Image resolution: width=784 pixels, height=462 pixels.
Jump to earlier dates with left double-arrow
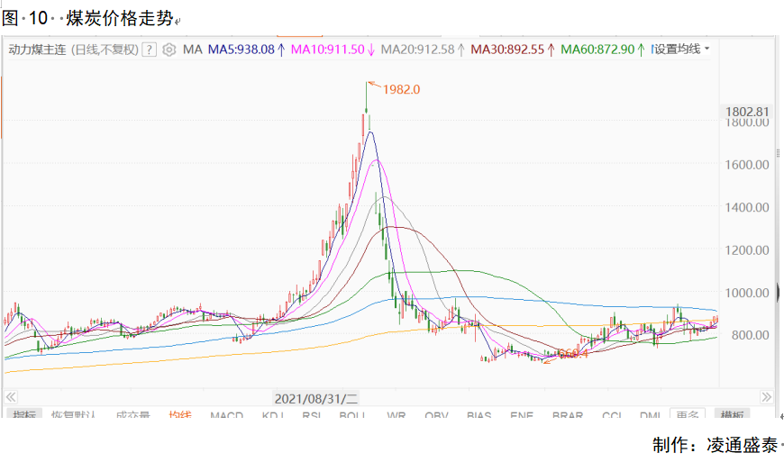coord(11,397)
